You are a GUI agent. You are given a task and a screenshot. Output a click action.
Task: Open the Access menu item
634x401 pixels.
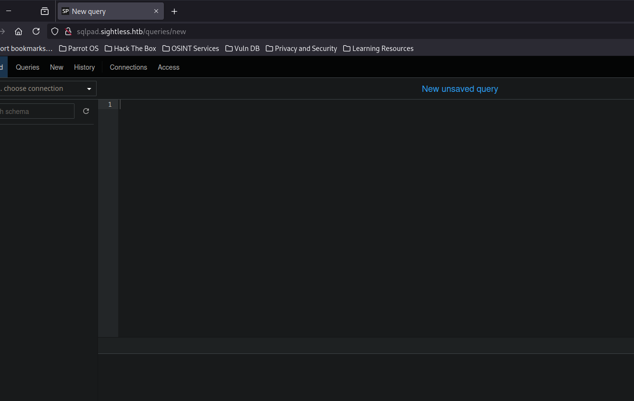(x=169, y=67)
